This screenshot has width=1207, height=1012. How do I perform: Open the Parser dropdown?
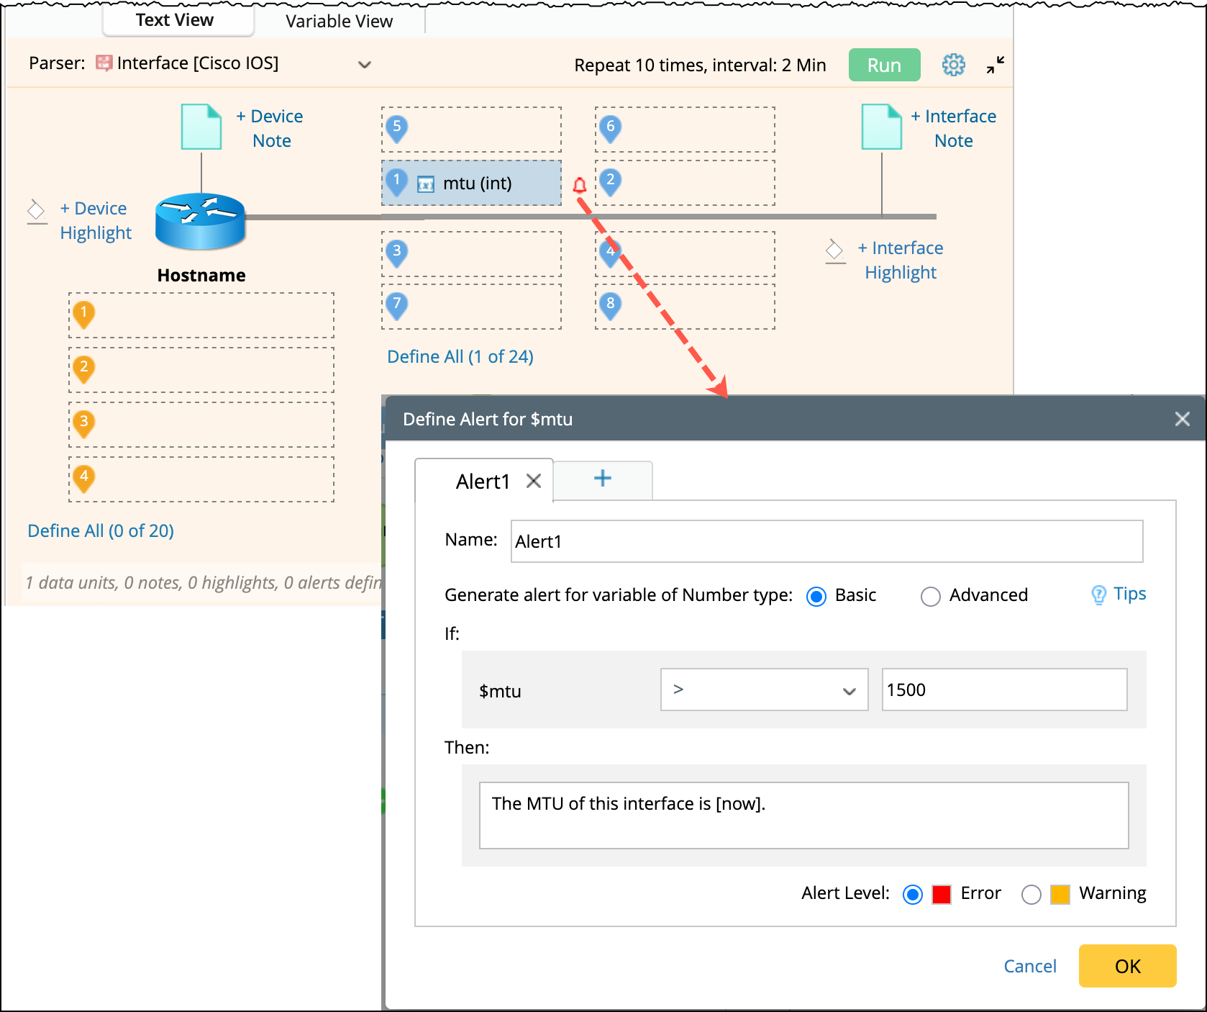[x=365, y=65]
